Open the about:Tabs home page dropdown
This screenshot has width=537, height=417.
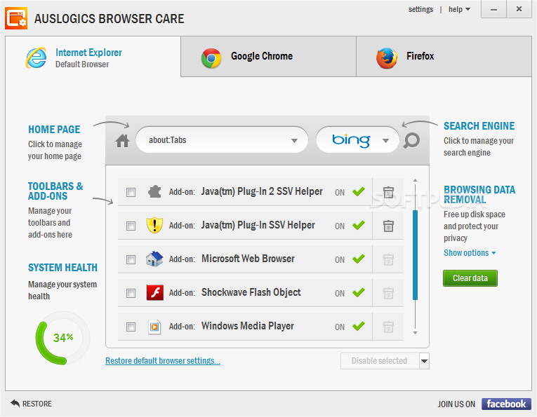pos(294,140)
